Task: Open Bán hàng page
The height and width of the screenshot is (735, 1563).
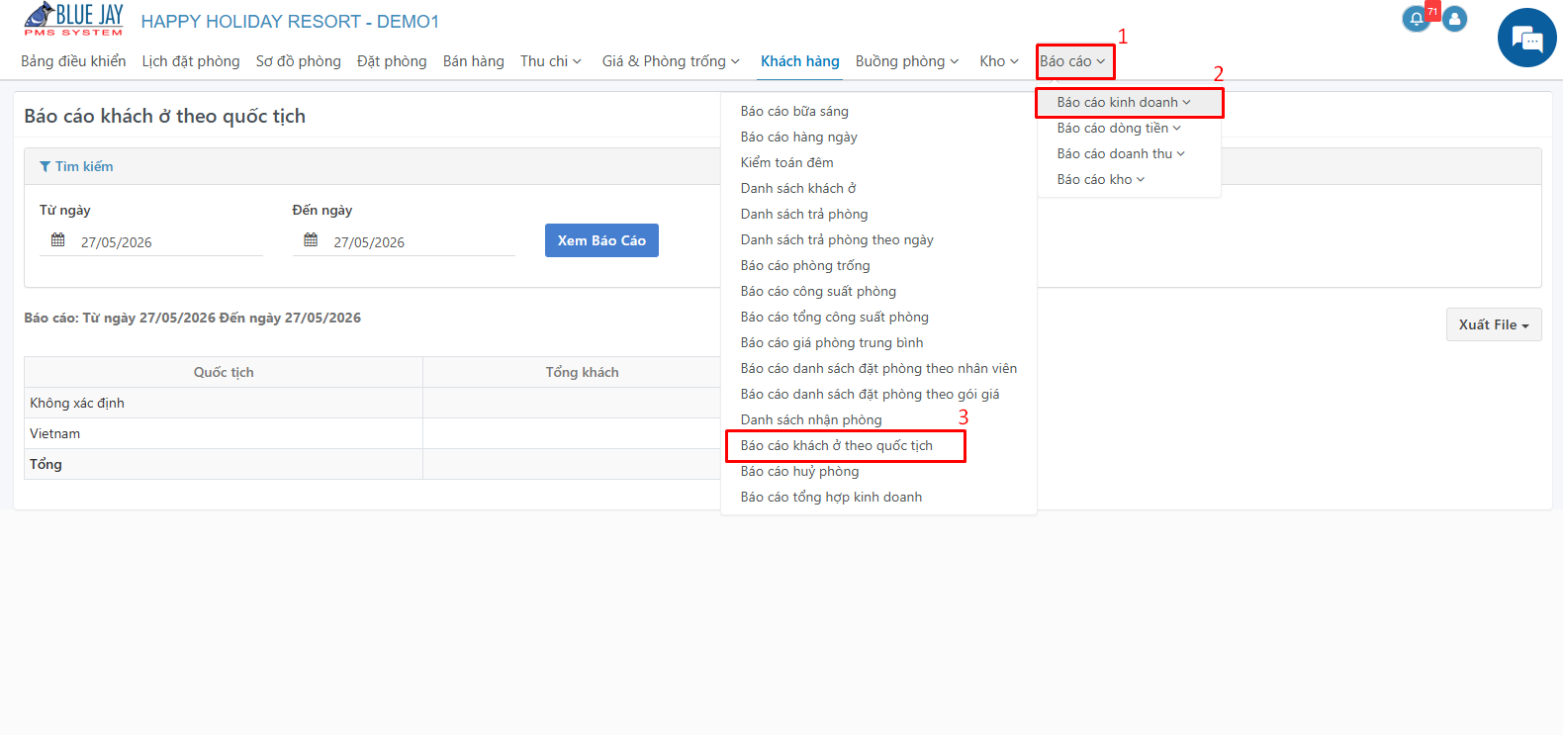Action: (474, 61)
